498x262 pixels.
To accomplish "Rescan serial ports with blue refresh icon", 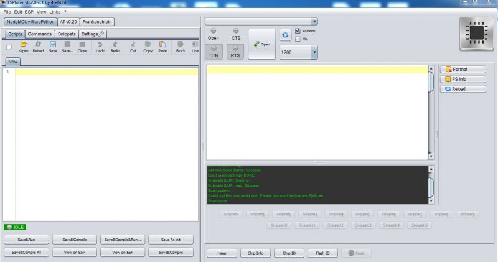I will 285,35.
